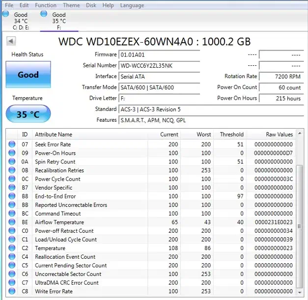Click the status orb beside UltraDMA CRC Error Count

coord(12,283)
